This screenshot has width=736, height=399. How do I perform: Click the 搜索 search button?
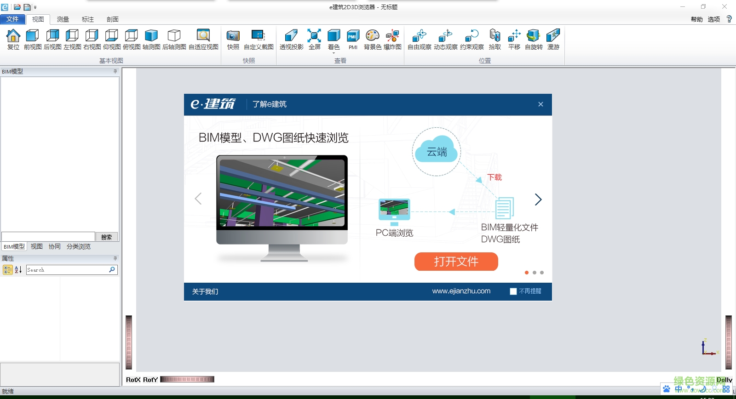coord(107,237)
